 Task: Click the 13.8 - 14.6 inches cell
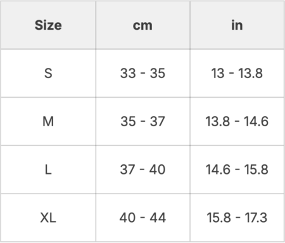click(237, 121)
